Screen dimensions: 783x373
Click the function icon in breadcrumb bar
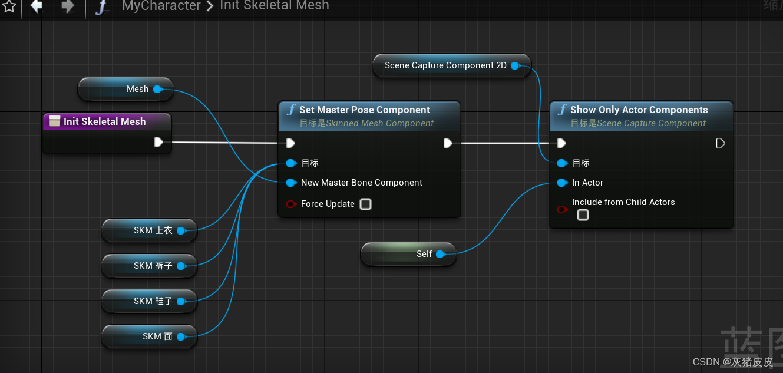point(102,6)
